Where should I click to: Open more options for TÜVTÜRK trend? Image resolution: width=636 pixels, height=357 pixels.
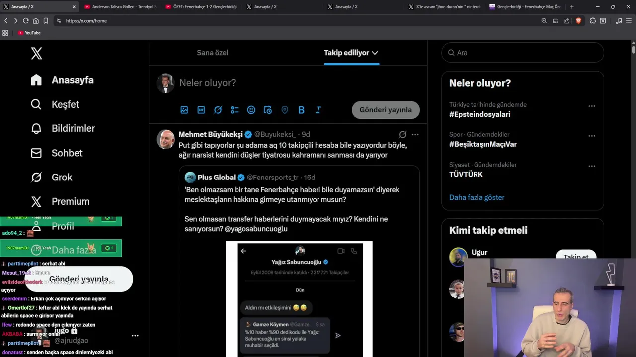[592, 166]
